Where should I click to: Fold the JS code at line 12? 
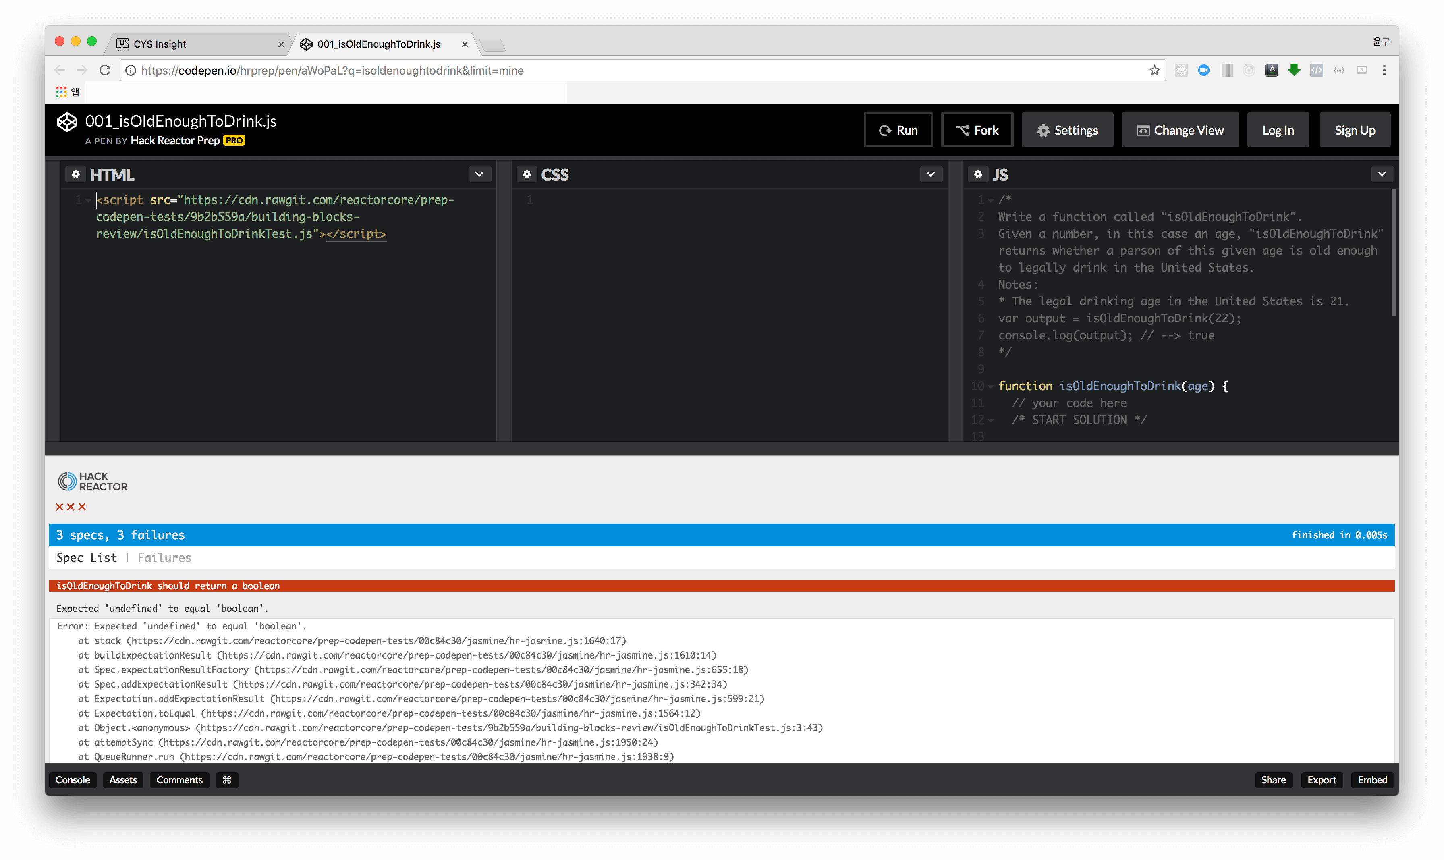tap(991, 421)
